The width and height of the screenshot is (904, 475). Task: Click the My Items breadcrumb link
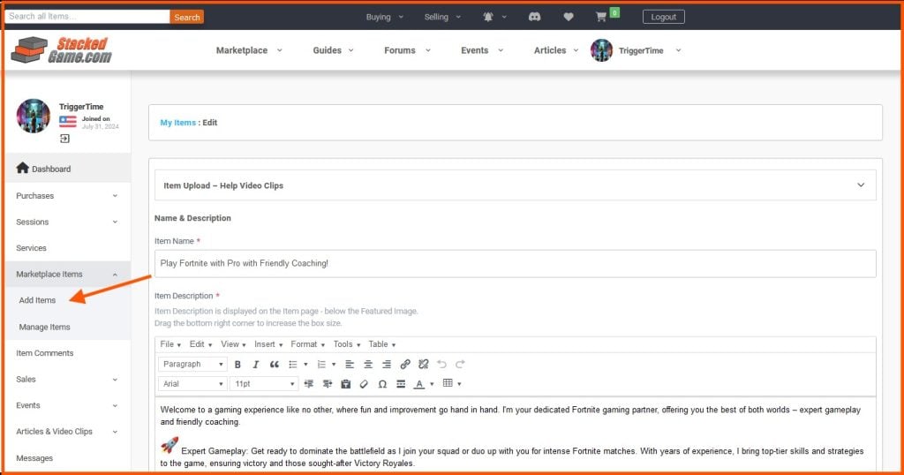(x=177, y=123)
